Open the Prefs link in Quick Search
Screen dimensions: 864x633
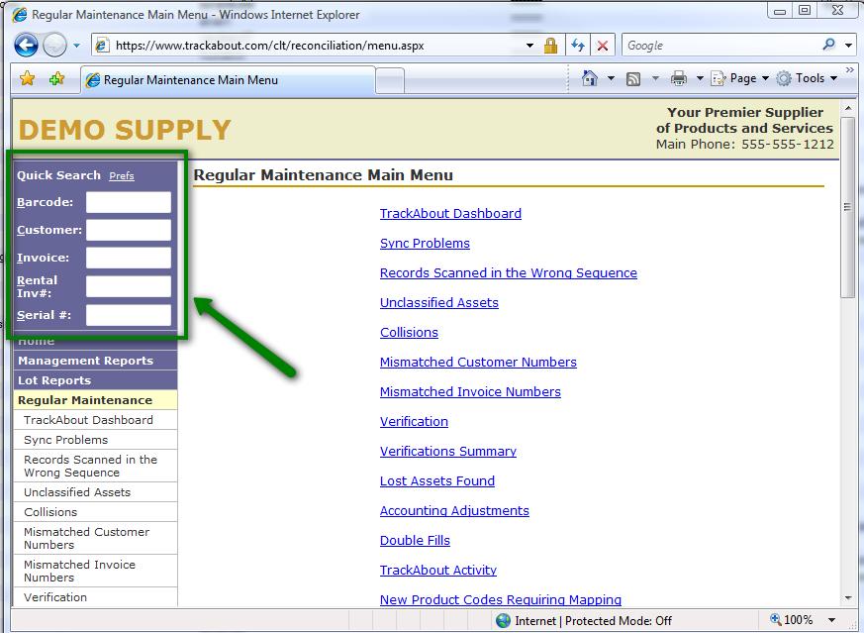pyautogui.click(x=121, y=176)
